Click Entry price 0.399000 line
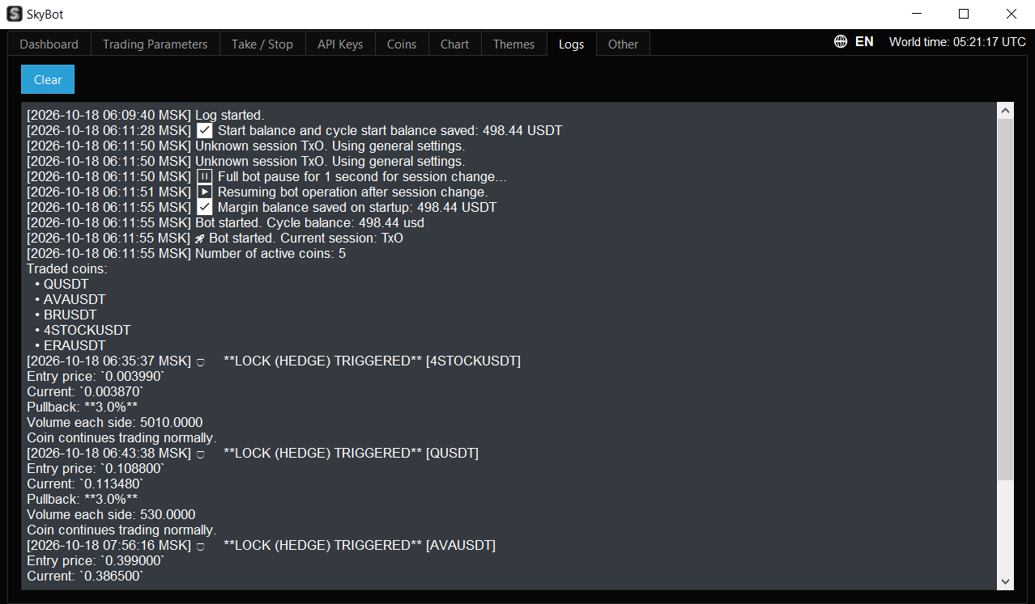The height and width of the screenshot is (604, 1035). pyautogui.click(x=96, y=561)
